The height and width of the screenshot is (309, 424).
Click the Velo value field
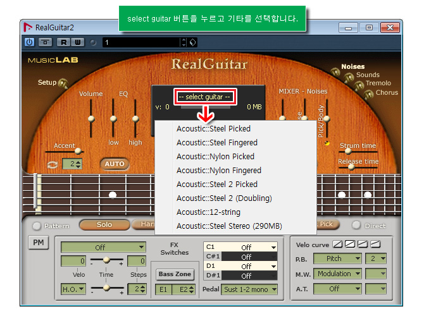coord(73,261)
